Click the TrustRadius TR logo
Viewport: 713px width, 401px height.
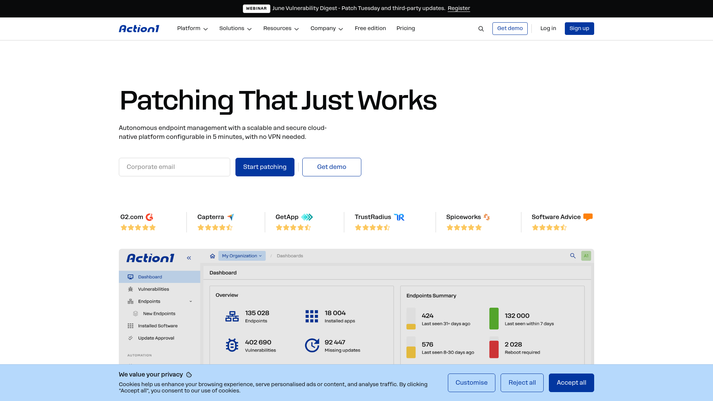tap(399, 217)
